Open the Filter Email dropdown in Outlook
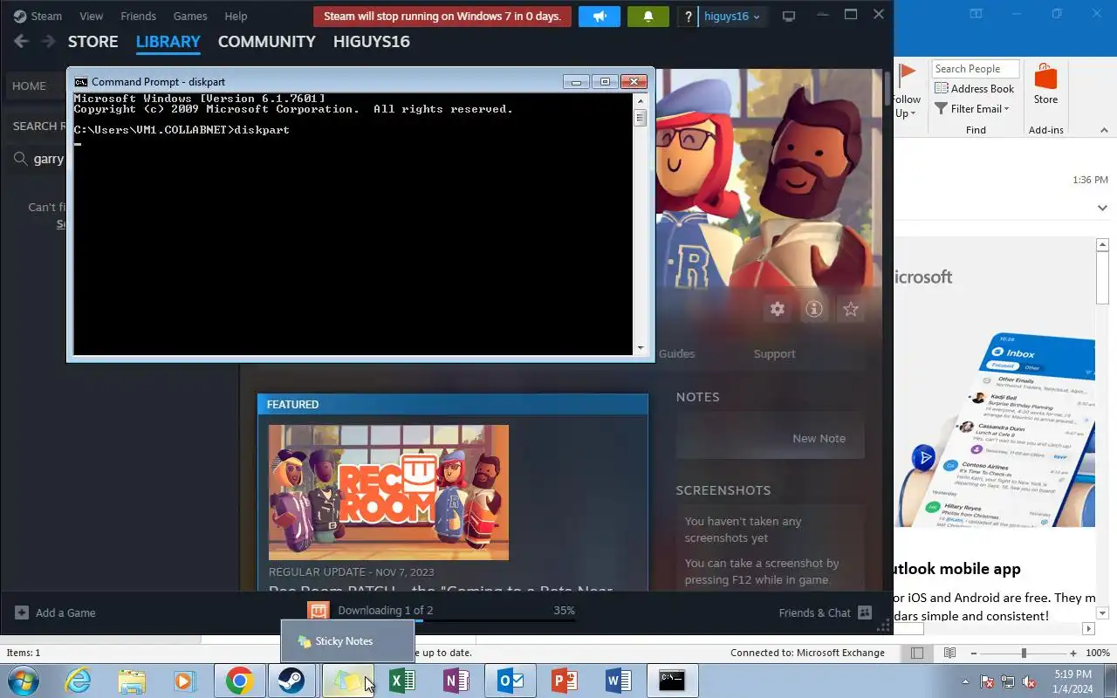The width and height of the screenshot is (1117, 698). 972,109
